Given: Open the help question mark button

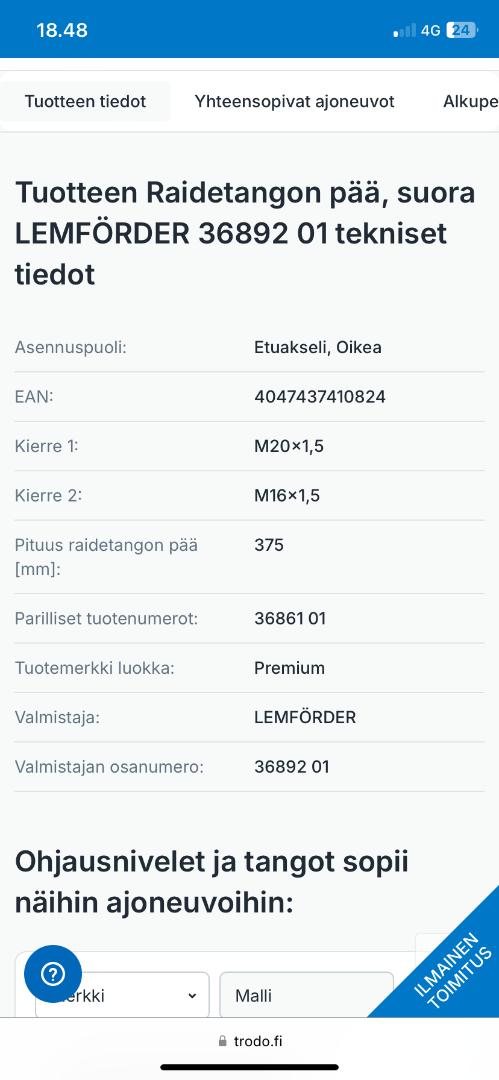Looking at the screenshot, I should coord(53,974).
